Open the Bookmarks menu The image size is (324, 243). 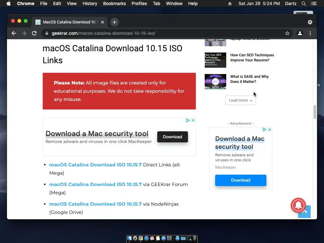(115, 3)
